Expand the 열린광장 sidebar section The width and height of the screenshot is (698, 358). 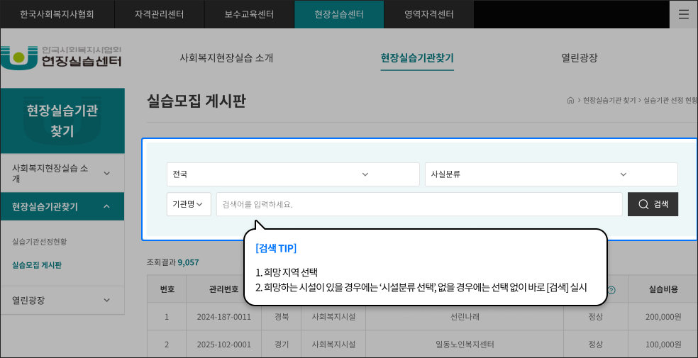coord(62,300)
